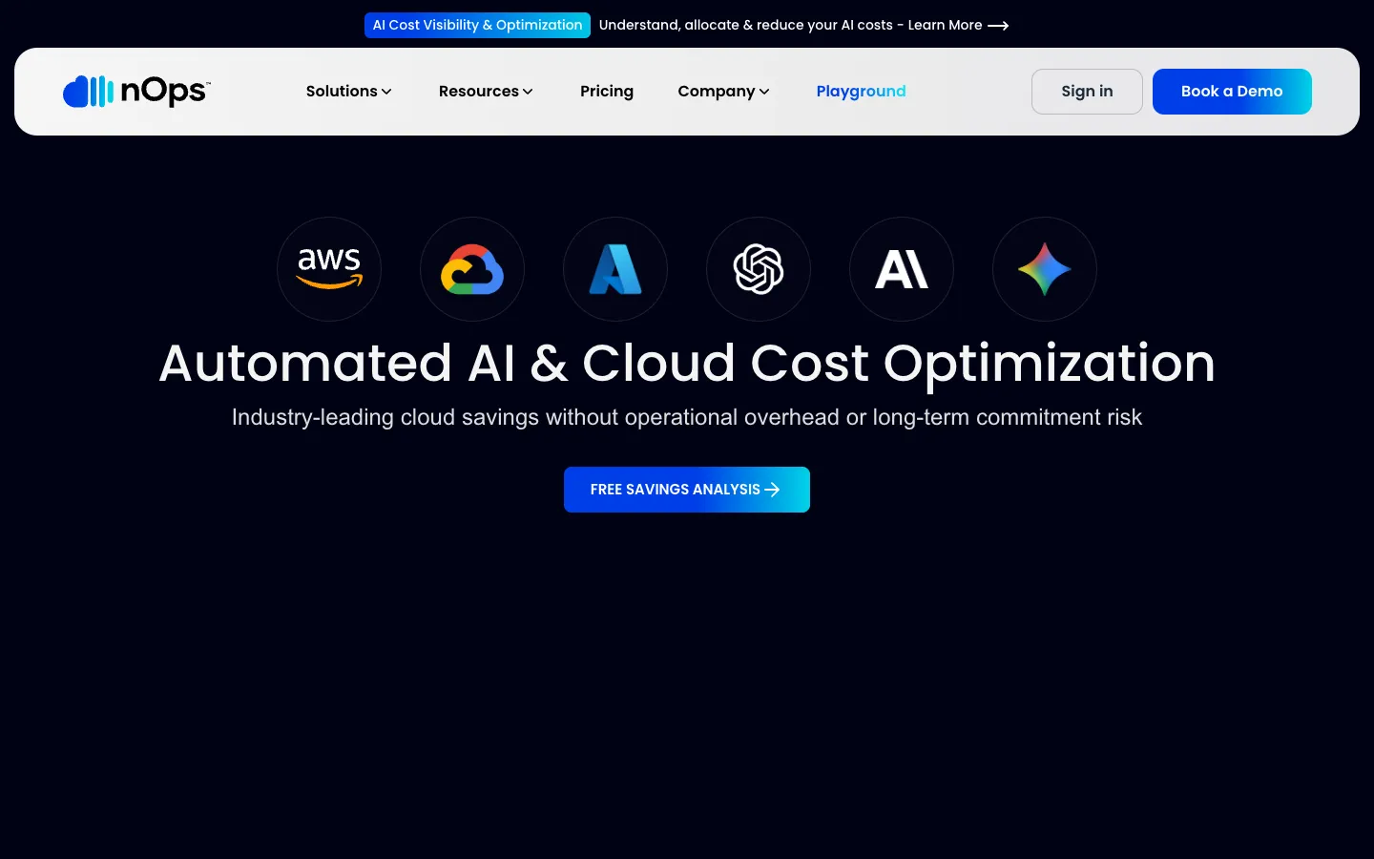1374x859 pixels.
Task: Open the Playground menu item
Action: 861,92
